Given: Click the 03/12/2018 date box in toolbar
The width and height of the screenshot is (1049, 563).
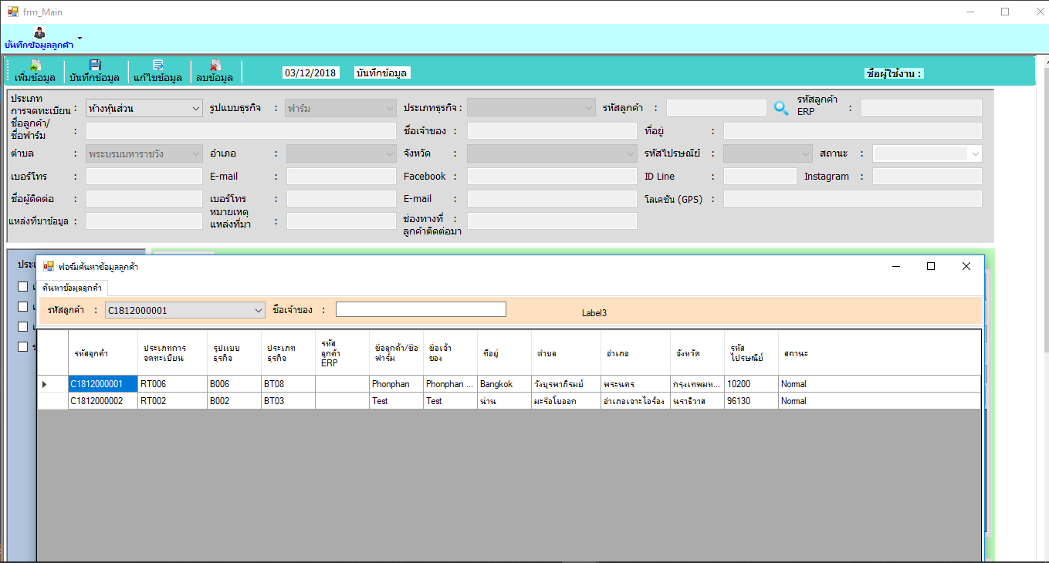Looking at the screenshot, I should pos(310,72).
